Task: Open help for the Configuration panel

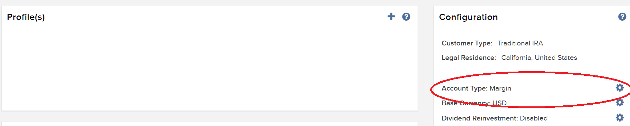Action: 622,17
